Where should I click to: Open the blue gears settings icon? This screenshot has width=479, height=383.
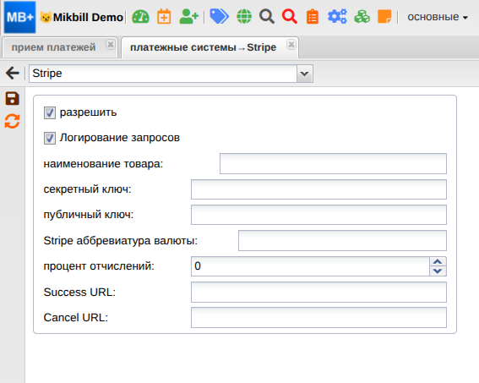coord(337,17)
